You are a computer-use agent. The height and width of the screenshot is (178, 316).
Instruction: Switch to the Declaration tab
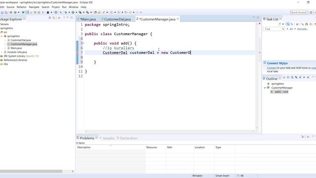127,138
